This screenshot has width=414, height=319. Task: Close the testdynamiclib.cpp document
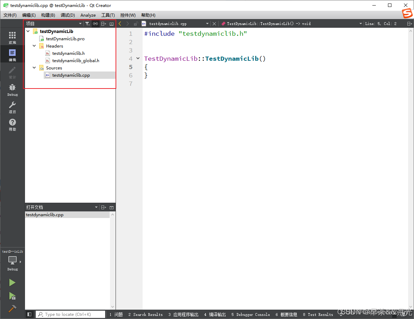[x=214, y=24]
